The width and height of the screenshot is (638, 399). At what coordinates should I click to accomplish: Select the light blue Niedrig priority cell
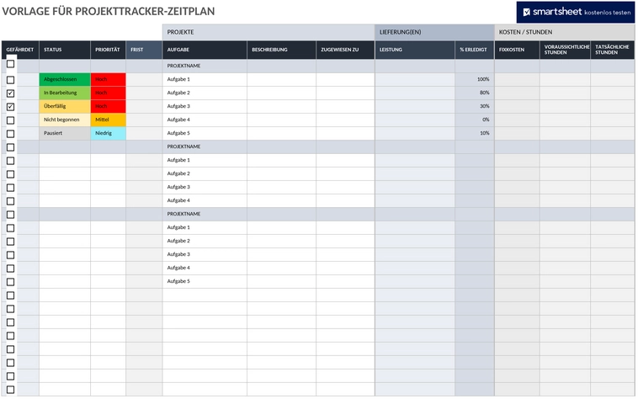(109, 133)
